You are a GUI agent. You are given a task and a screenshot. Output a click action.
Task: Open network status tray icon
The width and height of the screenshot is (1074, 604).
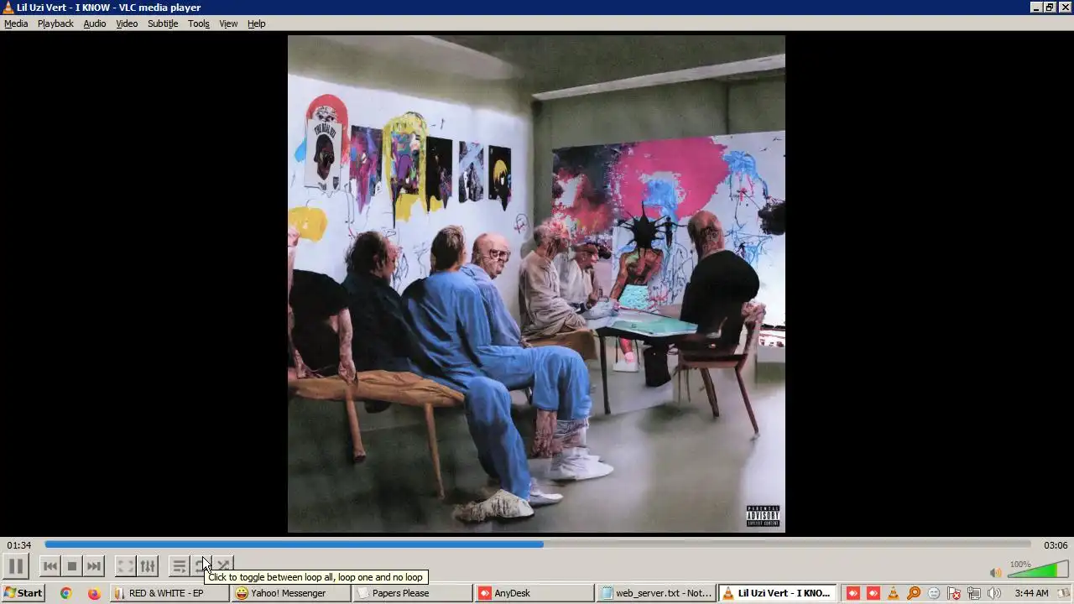(974, 593)
